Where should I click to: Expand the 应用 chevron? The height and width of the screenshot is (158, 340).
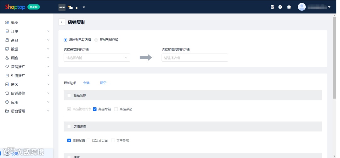click(x=48, y=102)
